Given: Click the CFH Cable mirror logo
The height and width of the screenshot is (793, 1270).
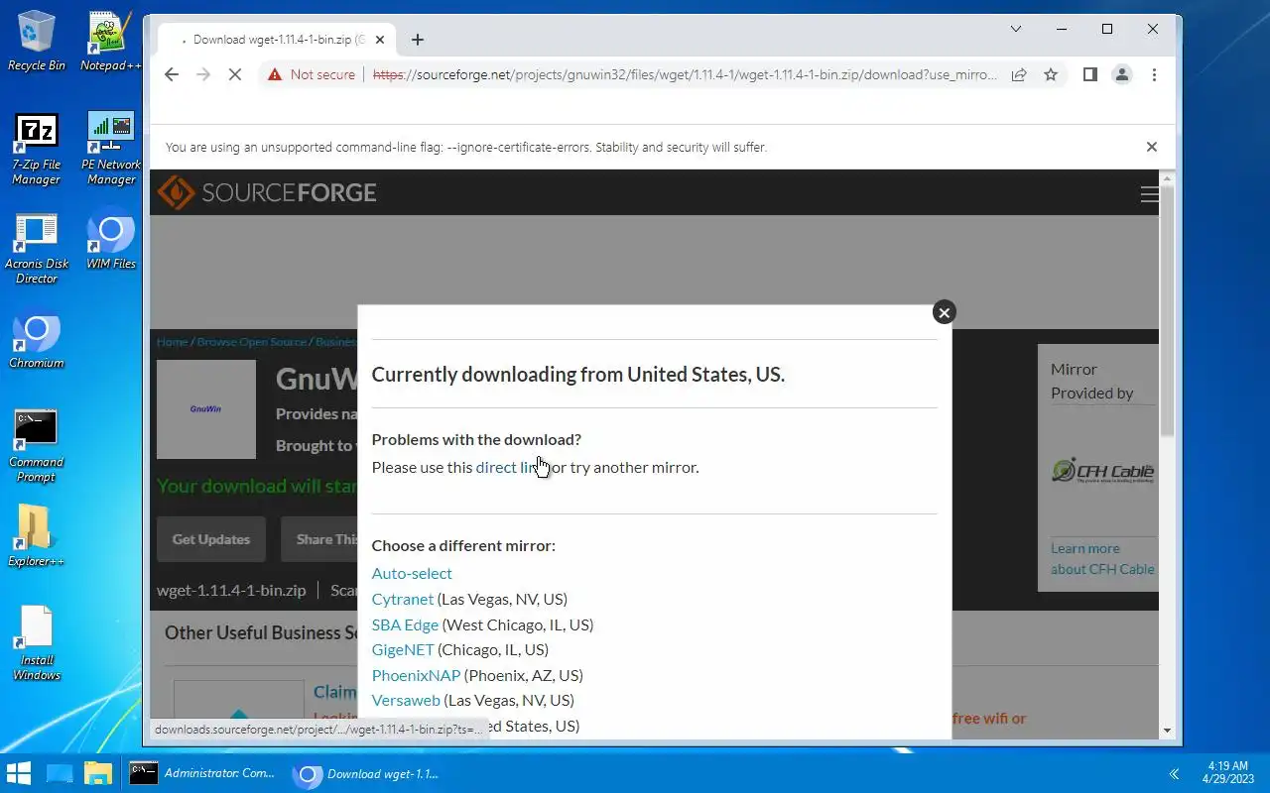Looking at the screenshot, I should [1102, 470].
